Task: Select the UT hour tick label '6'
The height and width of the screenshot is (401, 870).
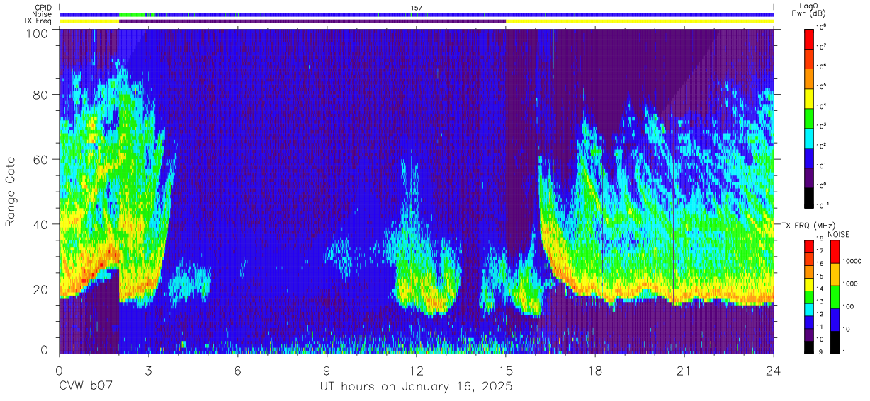Action: tap(238, 370)
